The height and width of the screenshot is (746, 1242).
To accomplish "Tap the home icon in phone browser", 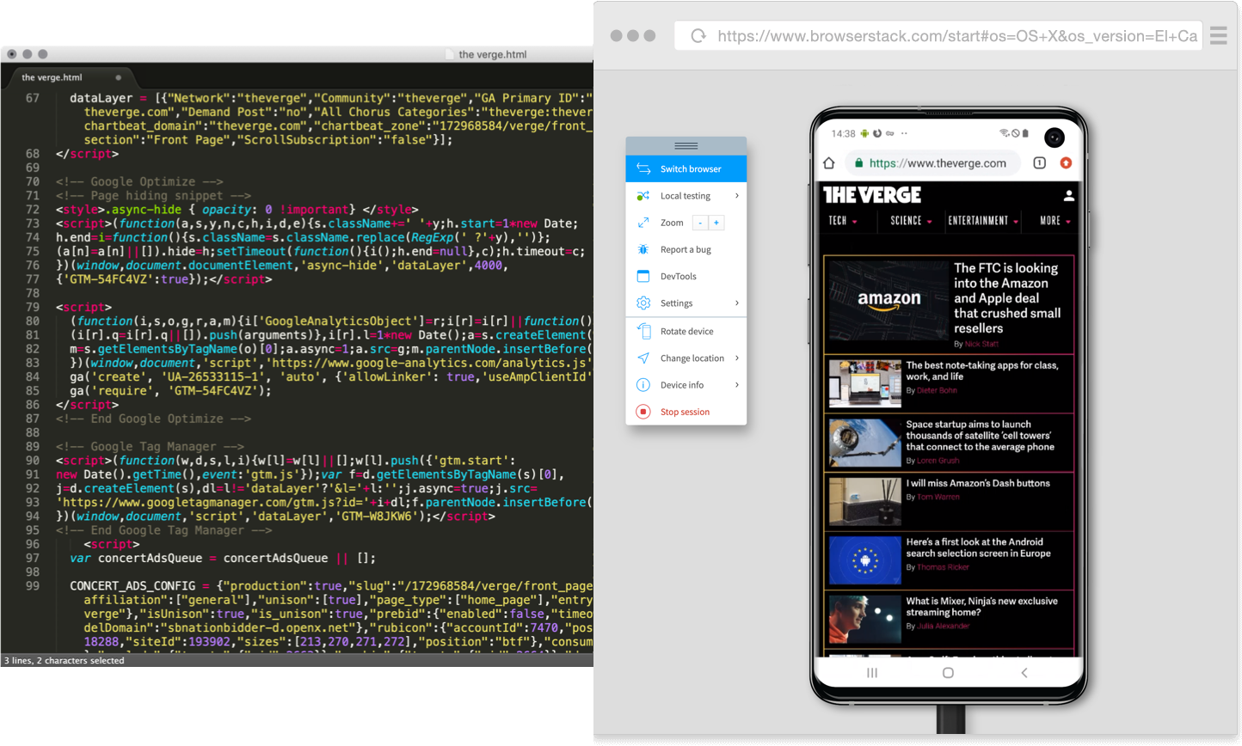I will point(829,163).
